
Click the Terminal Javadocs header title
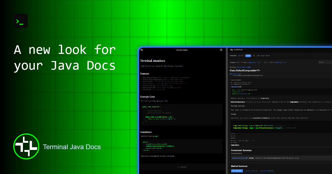[182, 50]
